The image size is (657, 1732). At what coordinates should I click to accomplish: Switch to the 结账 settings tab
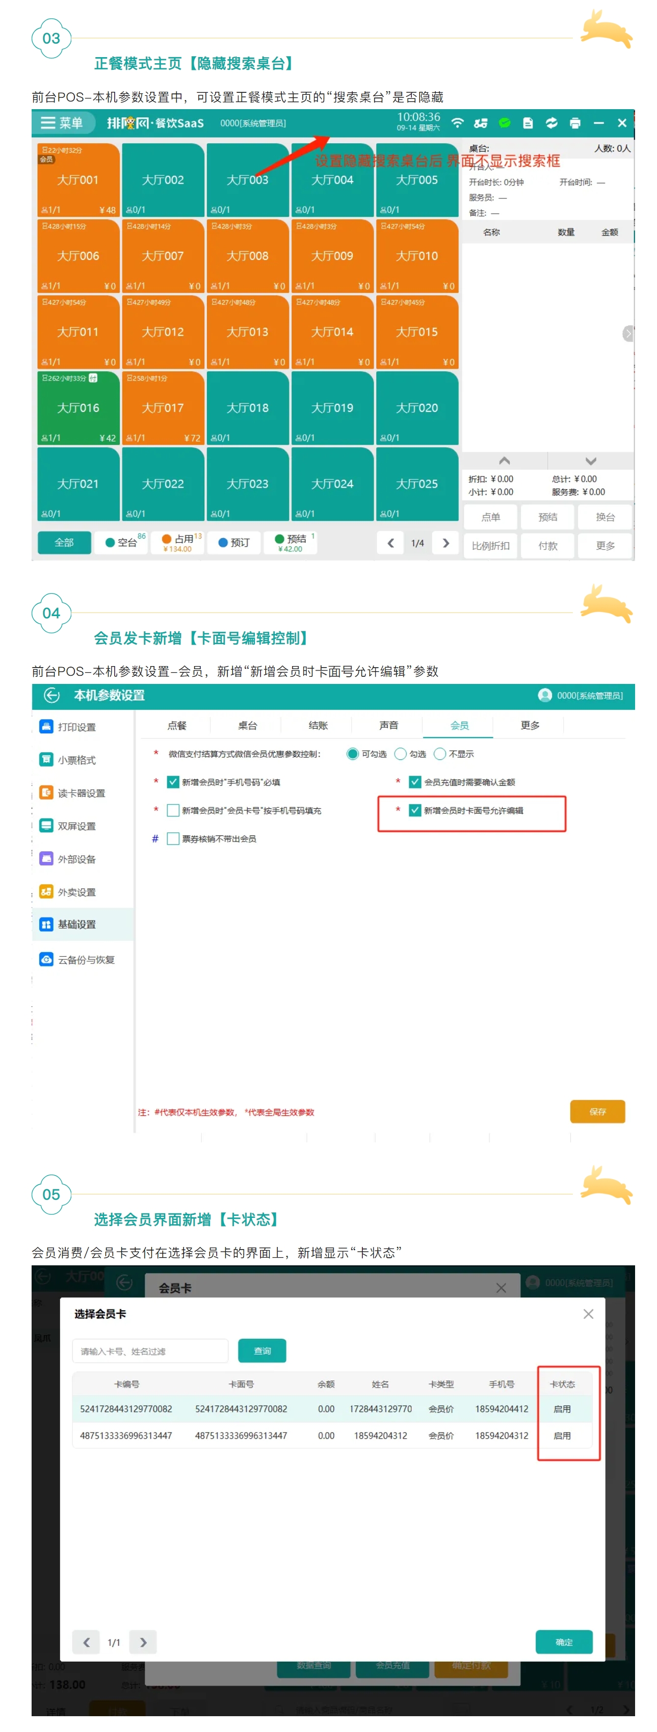(x=318, y=725)
